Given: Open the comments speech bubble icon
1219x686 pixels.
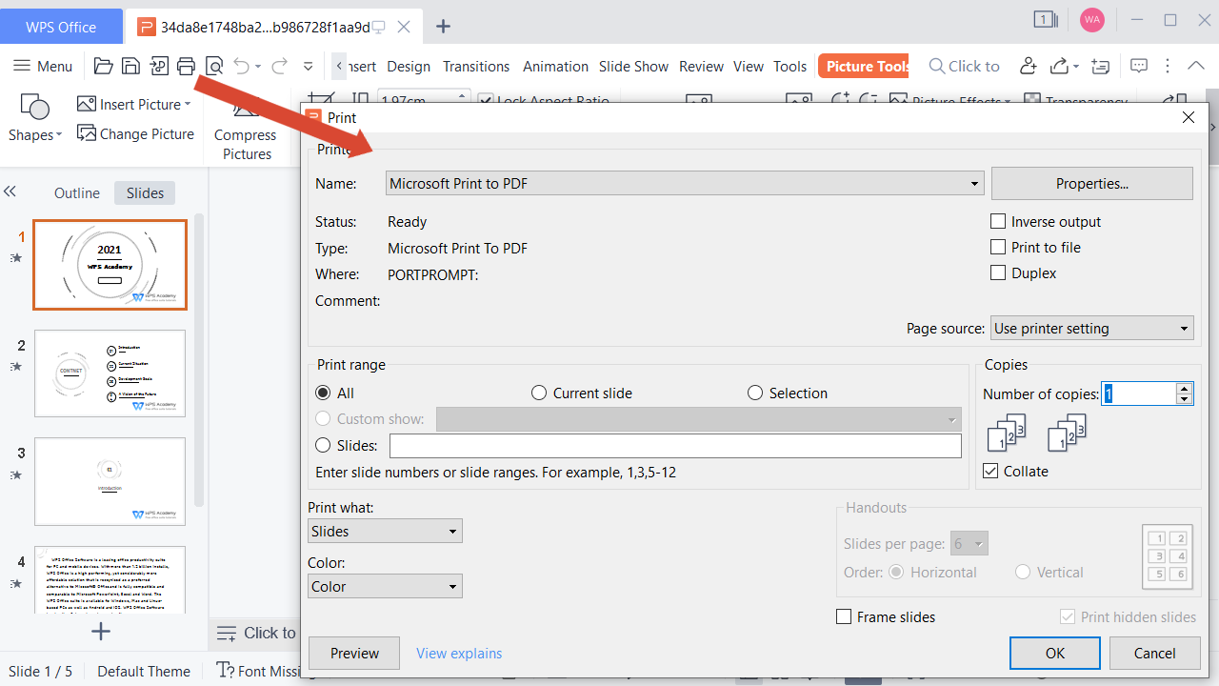Looking at the screenshot, I should coord(1139,66).
